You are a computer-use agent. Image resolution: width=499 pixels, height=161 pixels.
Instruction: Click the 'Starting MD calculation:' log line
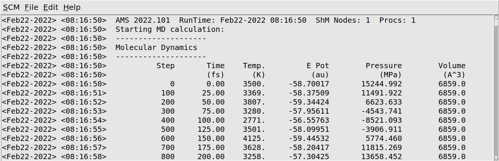170,30
